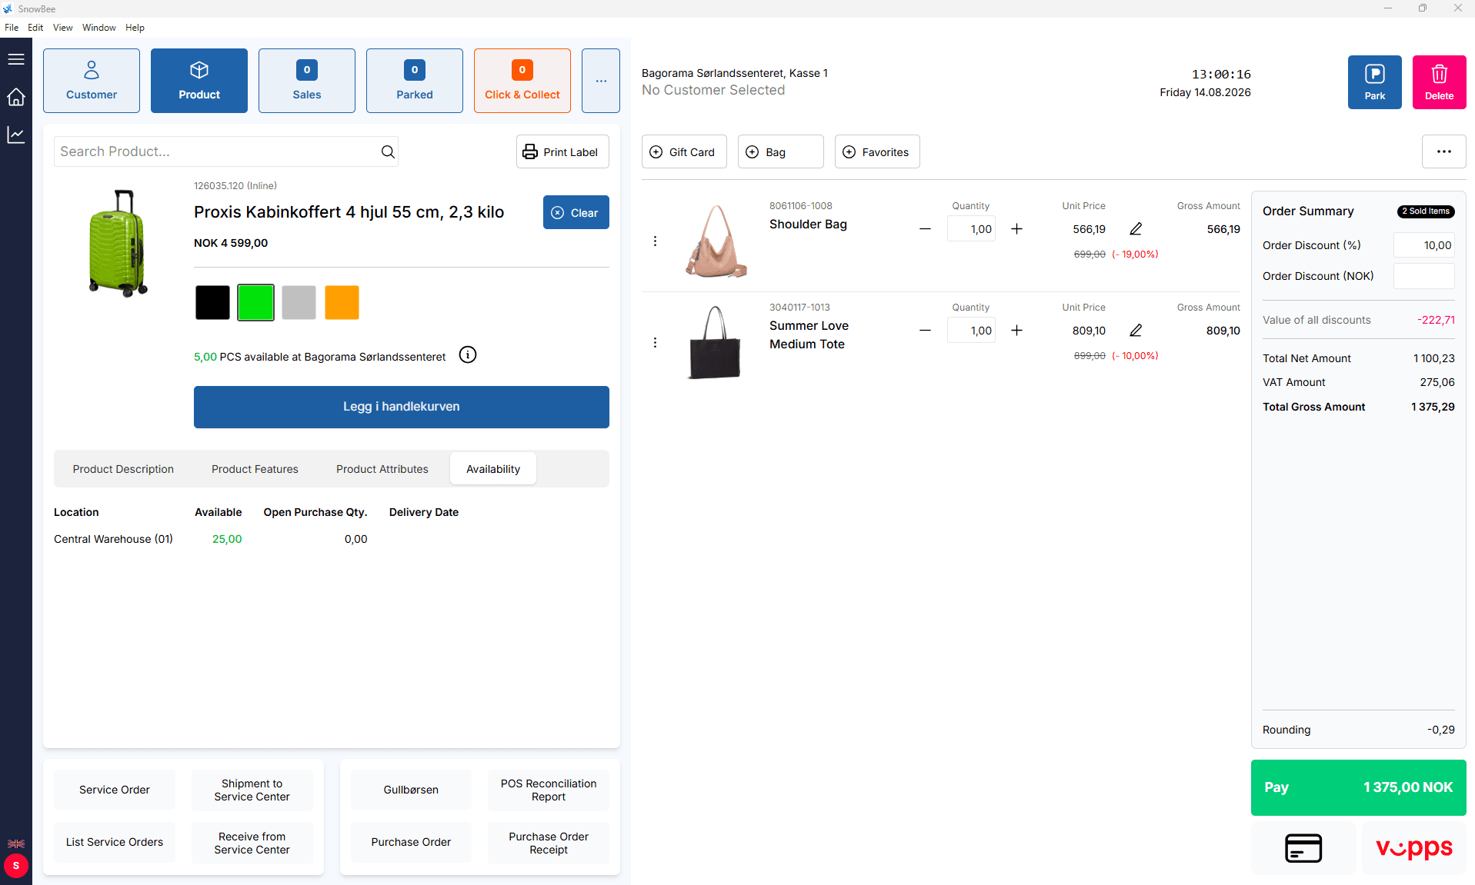
Task: Open Purchase Order Receipt
Action: pos(549,843)
